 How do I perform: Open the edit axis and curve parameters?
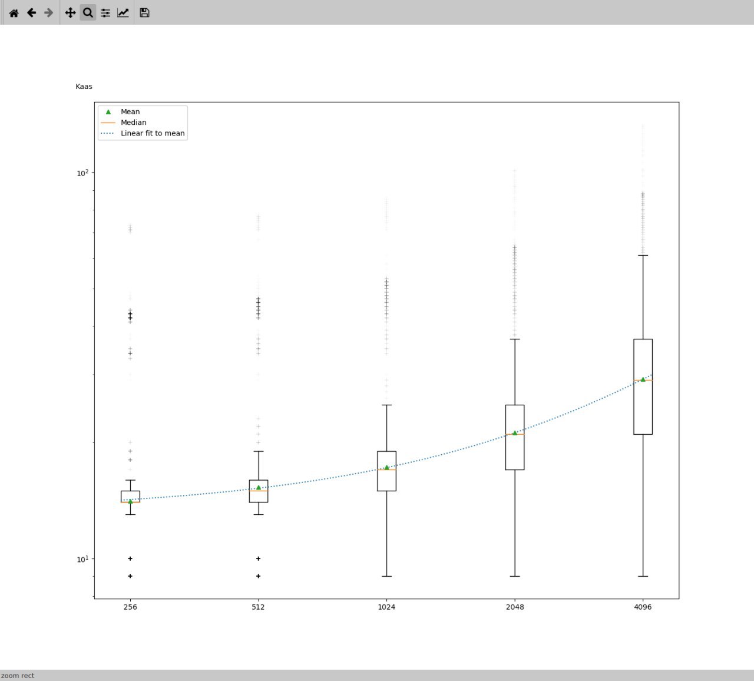tap(123, 12)
